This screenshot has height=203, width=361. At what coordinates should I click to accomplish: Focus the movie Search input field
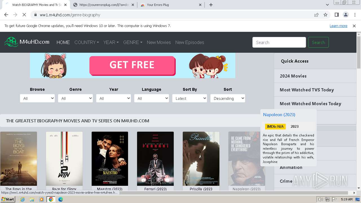tap(279, 42)
